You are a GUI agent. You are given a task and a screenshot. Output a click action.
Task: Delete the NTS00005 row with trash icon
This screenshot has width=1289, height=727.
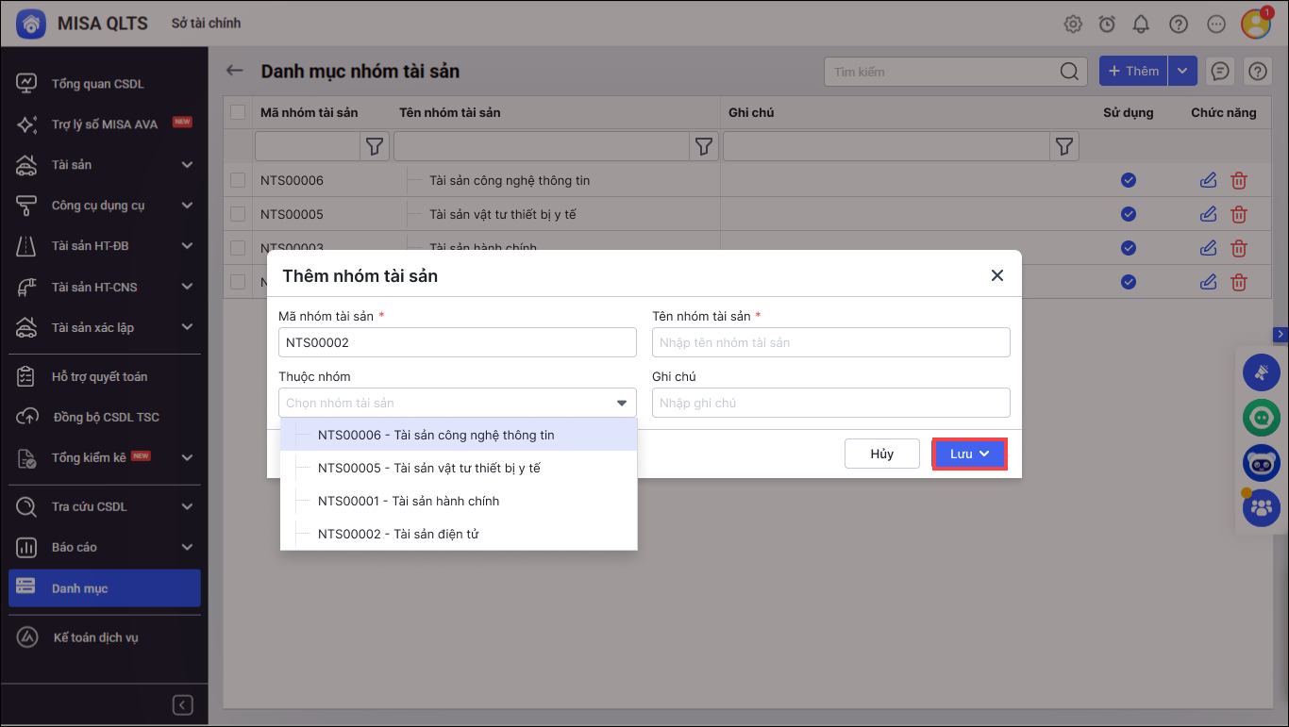[x=1239, y=214]
